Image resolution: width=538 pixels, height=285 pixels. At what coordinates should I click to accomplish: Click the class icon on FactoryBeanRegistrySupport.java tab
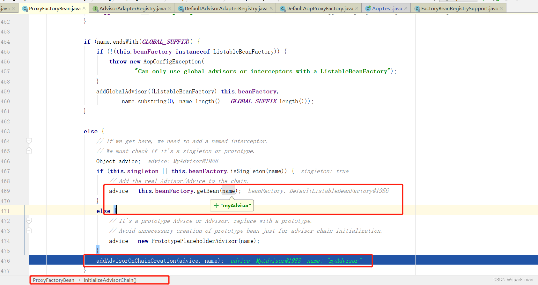point(417,9)
